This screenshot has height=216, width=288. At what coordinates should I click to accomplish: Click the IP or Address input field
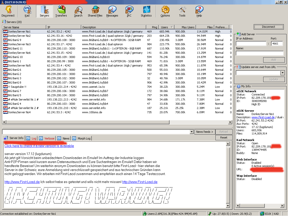tap(251, 43)
